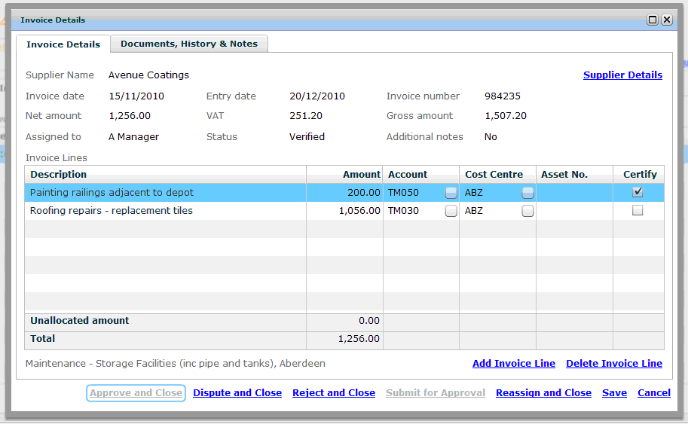Click the Verified status value
Screen dimensions: 688x424
307,137
